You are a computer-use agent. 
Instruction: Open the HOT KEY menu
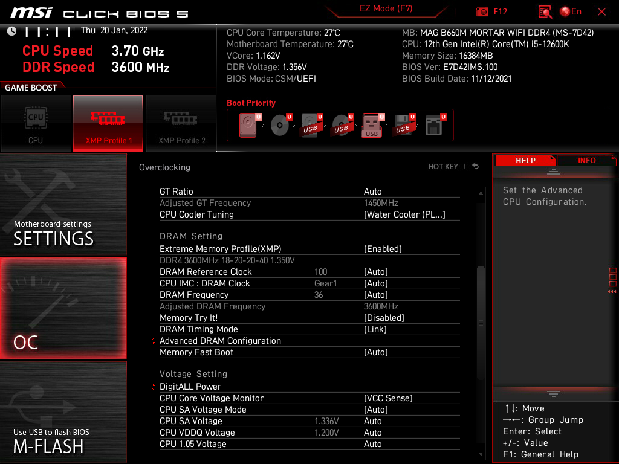click(443, 167)
